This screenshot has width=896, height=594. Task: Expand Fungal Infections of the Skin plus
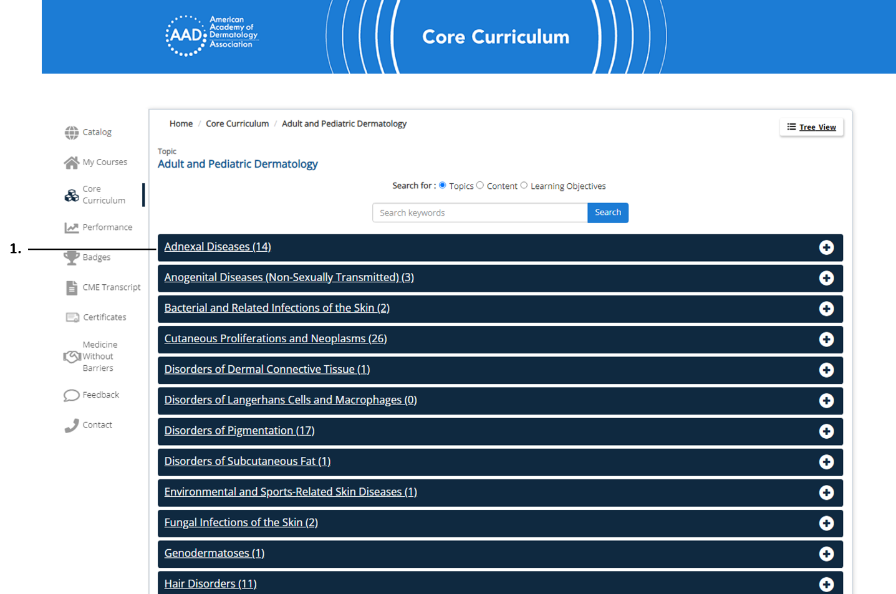point(826,523)
